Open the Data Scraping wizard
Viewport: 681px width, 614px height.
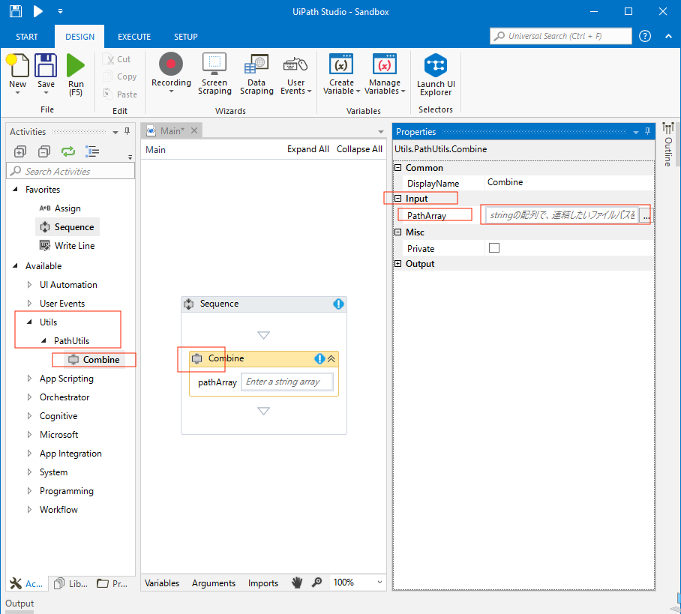coord(256,73)
